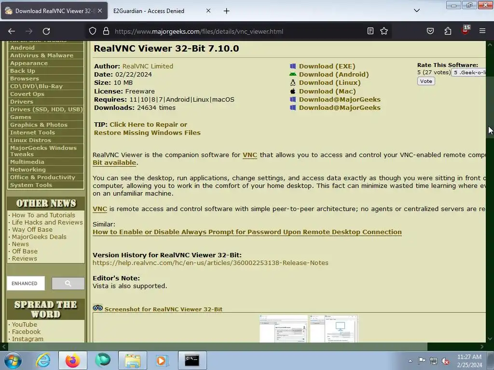The height and width of the screenshot is (370, 494).
Task: Select the Download RealVNC Viewer tab
Action: (54, 11)
